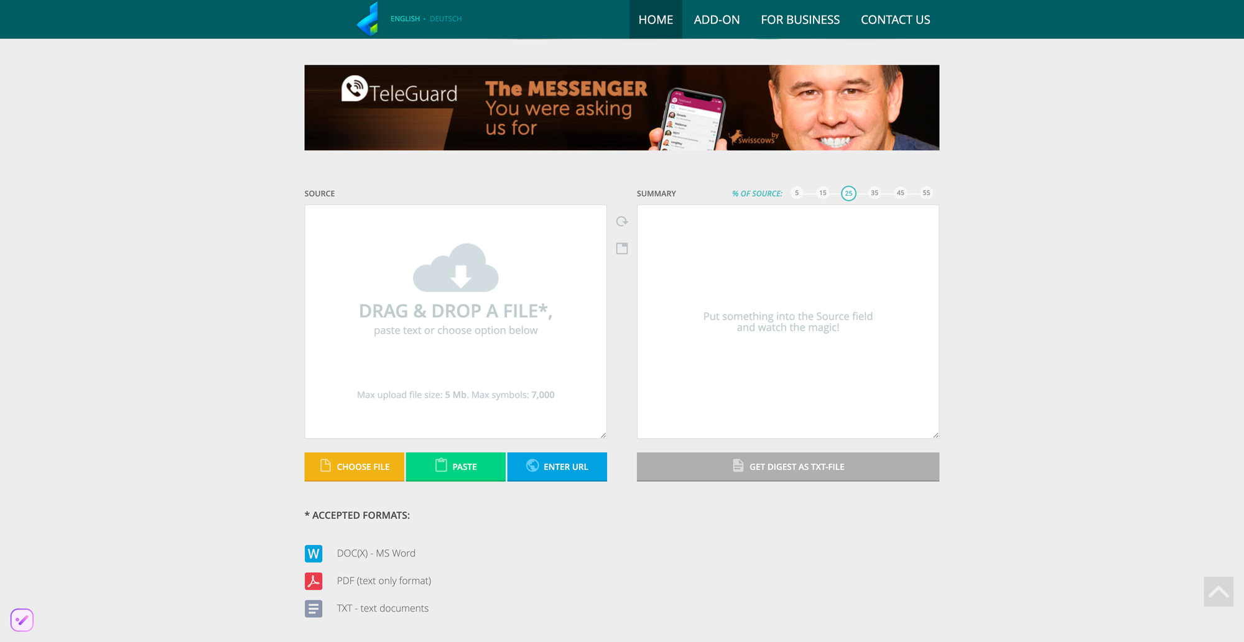Switch language to English
Viewport: 1244px width, 642px height.
(x=405, y=19)
